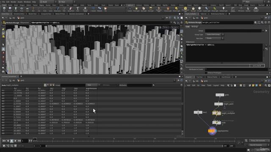The image size is (271, 152).
Task: Toggle the pin icon on parameter pane path bar
Action: [x=266, y=18]
